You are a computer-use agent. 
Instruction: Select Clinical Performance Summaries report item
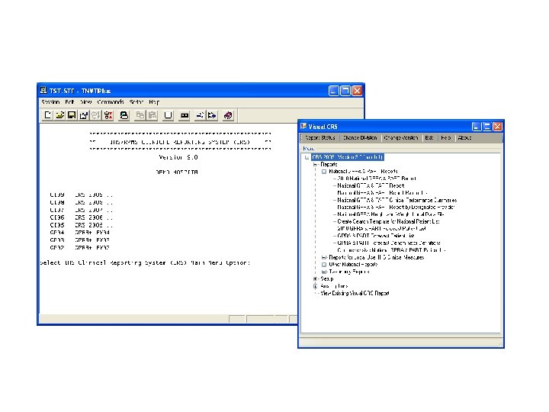click(x=397, y=200)
